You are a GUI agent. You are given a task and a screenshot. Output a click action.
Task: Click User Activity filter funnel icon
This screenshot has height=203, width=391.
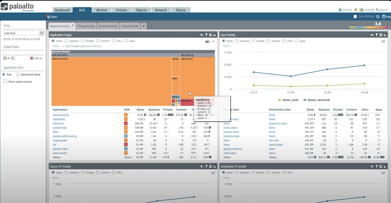tap(377, 35)
